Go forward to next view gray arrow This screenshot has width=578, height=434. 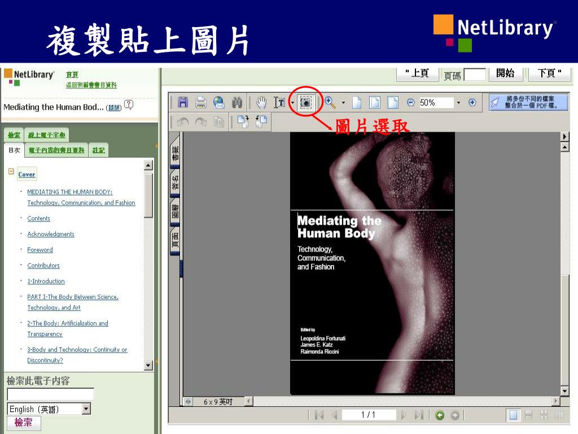pyautogui.click(x=456, y=415)
